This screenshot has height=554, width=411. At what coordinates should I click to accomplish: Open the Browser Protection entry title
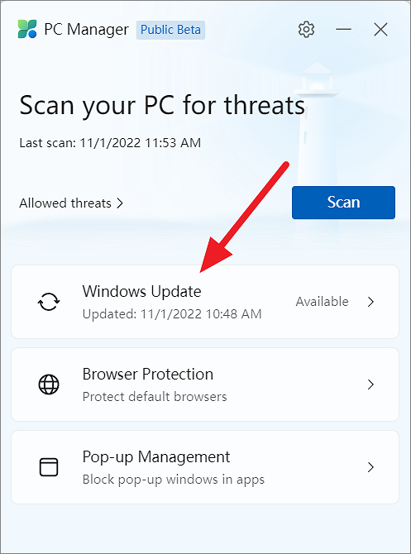[x=148, y=375]
